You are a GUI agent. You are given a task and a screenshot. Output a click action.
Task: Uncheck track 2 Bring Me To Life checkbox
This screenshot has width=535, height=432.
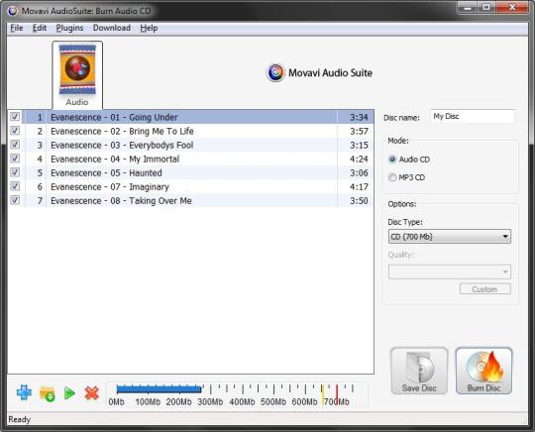(x=15, y=131)
